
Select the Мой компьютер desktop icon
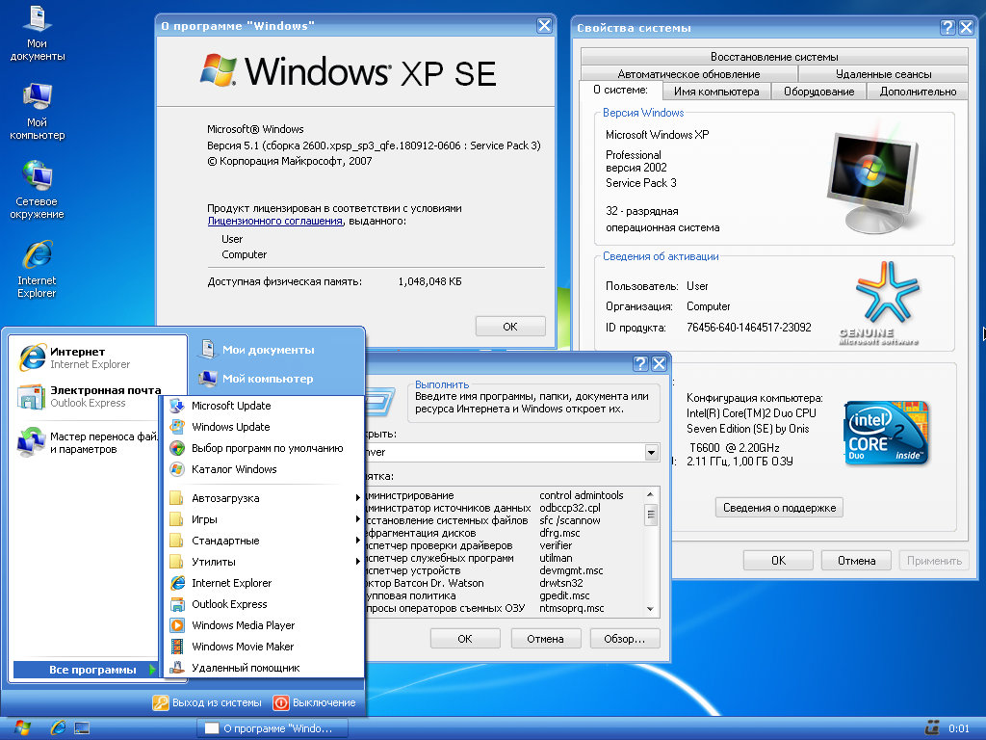[x=38, y=112]
